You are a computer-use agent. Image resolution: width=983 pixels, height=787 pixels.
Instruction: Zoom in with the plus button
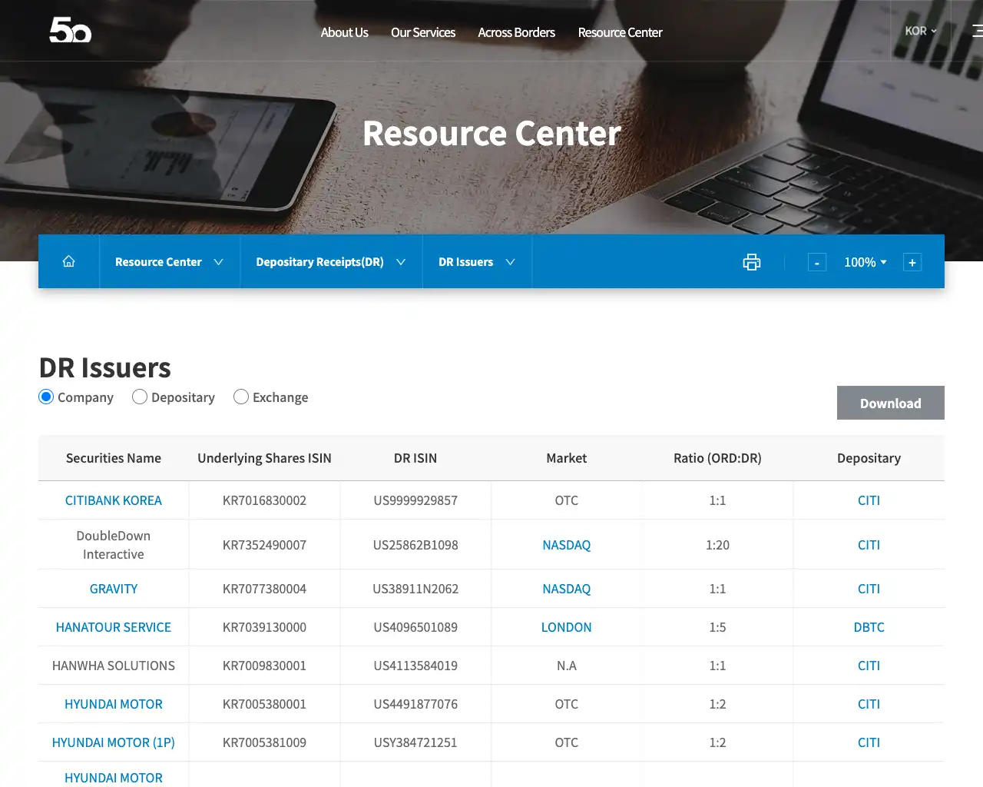(x=912, y=262)
